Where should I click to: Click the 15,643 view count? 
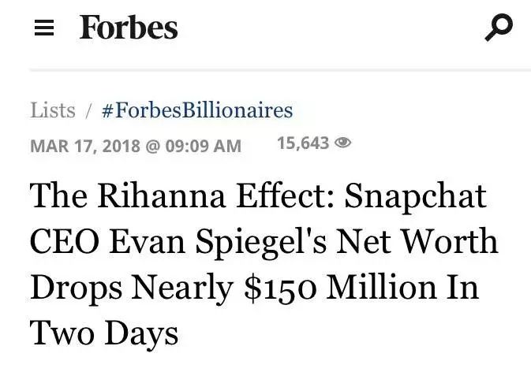[x=303, y=143]
